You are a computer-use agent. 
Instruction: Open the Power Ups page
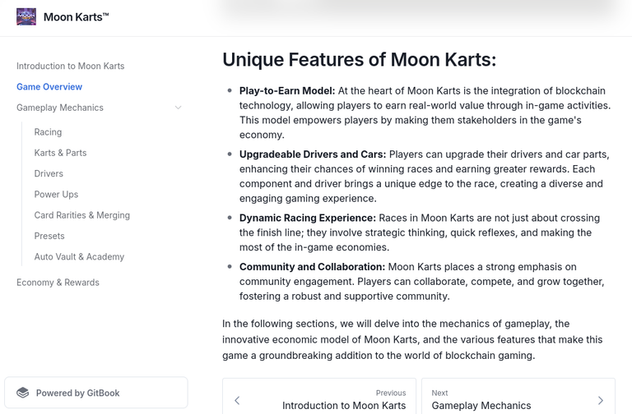click(56, 195)
